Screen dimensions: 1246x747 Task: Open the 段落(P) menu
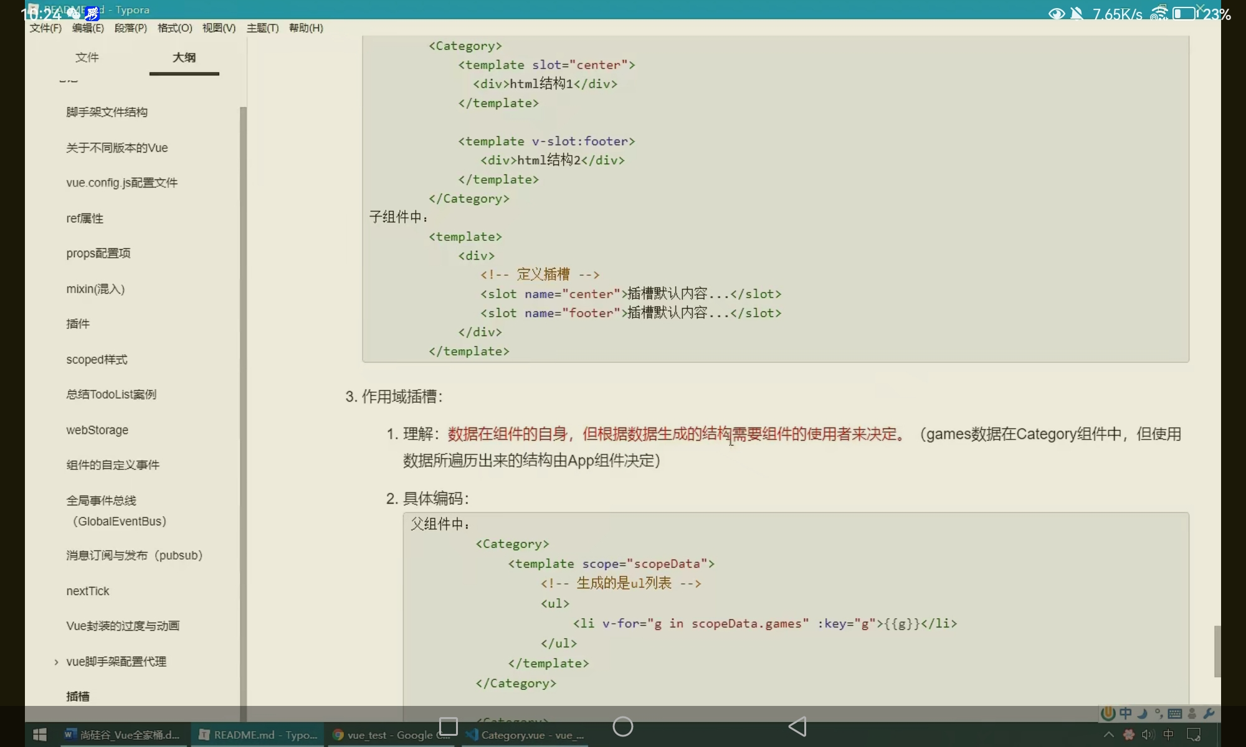[x=130, y=28]
